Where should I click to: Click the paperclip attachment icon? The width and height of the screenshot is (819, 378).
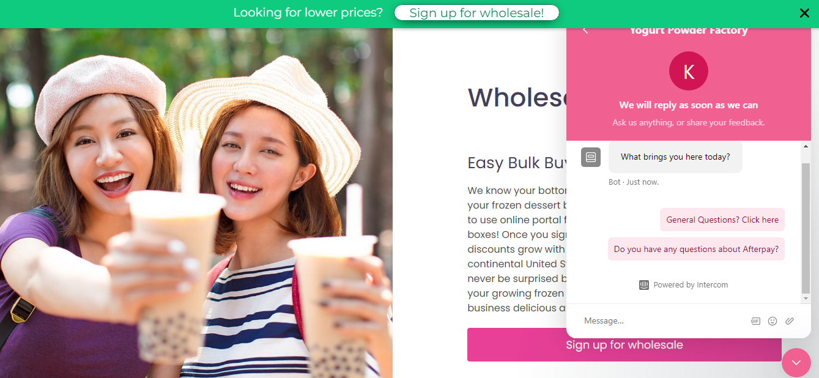coord(790,321)
